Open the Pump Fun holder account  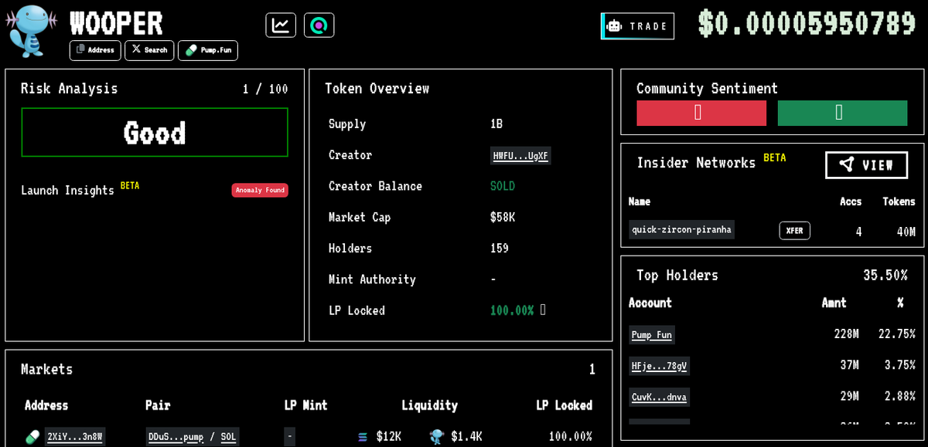tap(651, 334)
